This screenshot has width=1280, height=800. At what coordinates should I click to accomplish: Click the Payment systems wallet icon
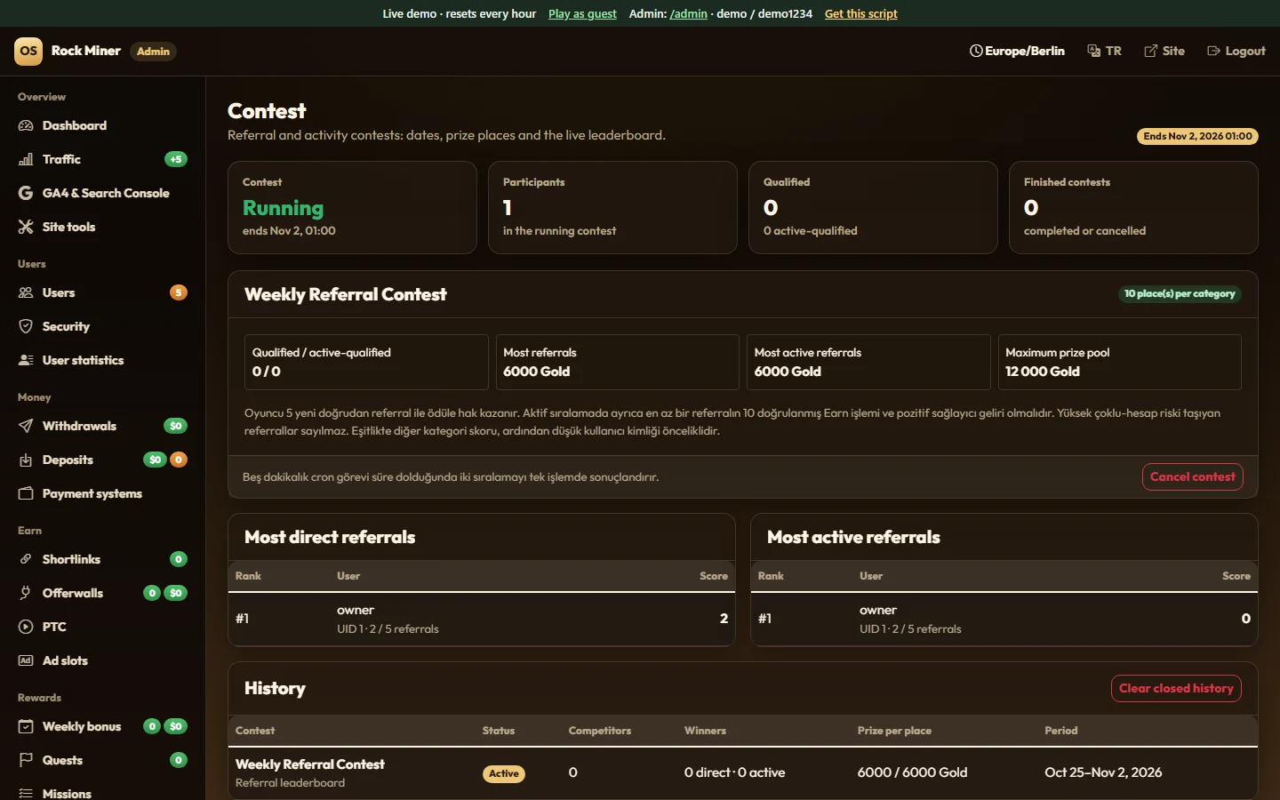point(26,493)
